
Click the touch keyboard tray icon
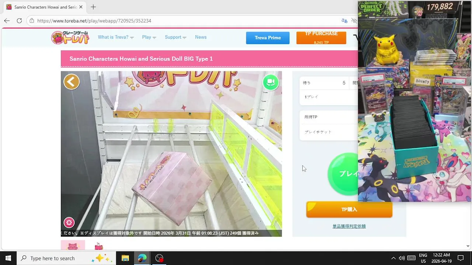tap(412, 258)
